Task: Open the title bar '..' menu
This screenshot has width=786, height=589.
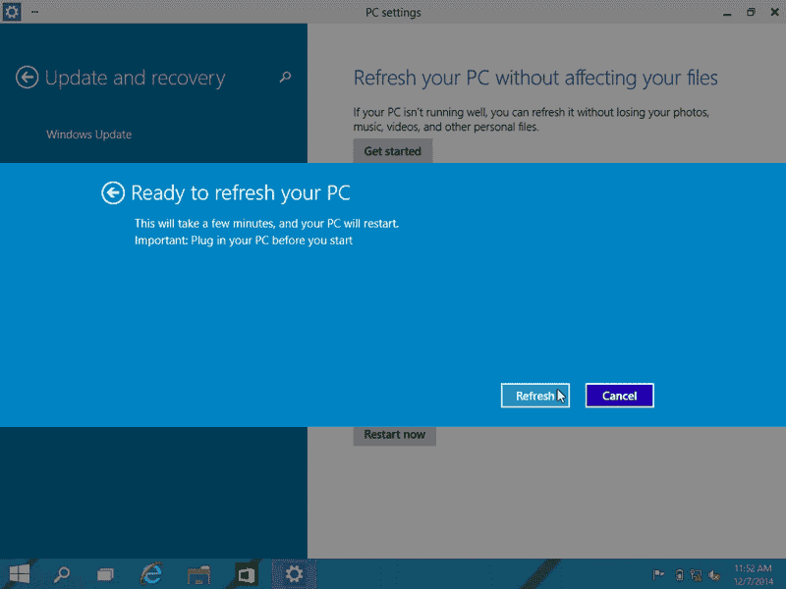Action: click(33, 12)
